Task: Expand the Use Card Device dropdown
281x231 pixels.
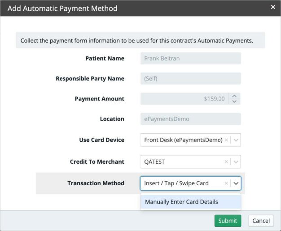Action: [x=236, y=140]
